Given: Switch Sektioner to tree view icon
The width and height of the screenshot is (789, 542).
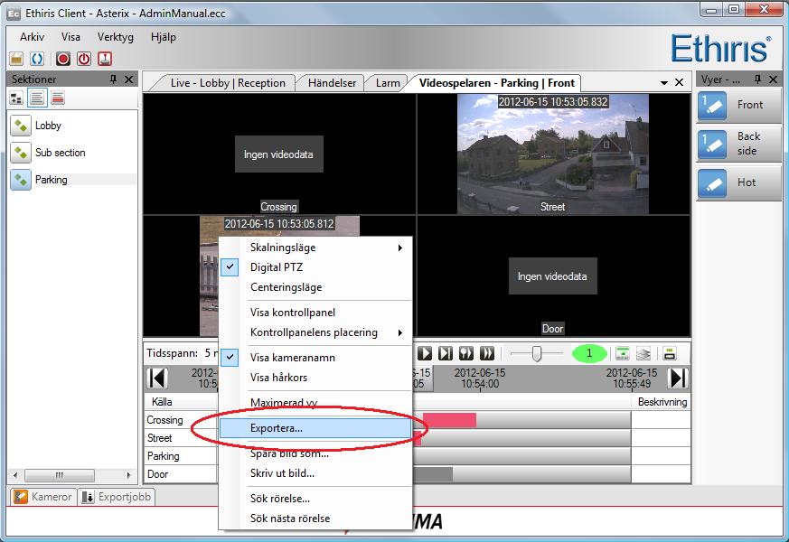Looking at the screenshot, I should 16,98.
